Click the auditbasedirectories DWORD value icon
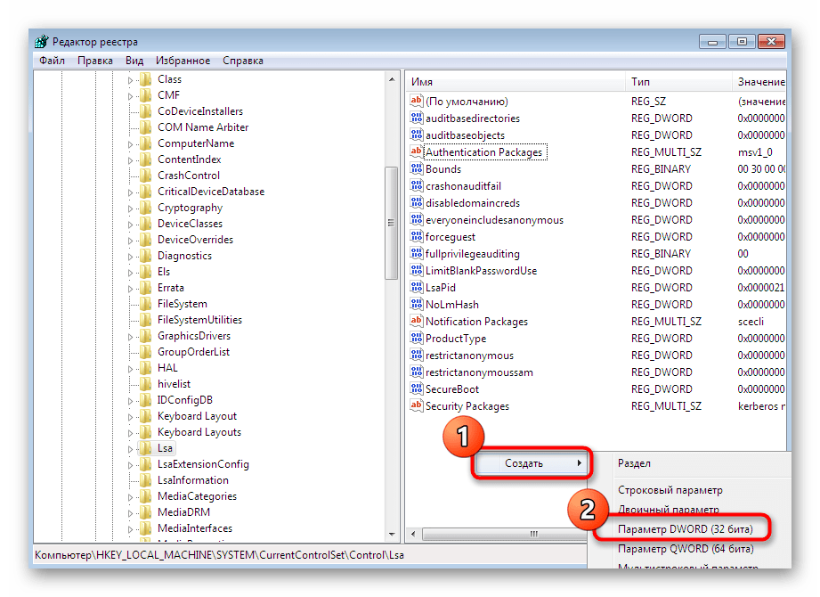Viewport: 820px width, 597px height. click(x=416, y=119)
